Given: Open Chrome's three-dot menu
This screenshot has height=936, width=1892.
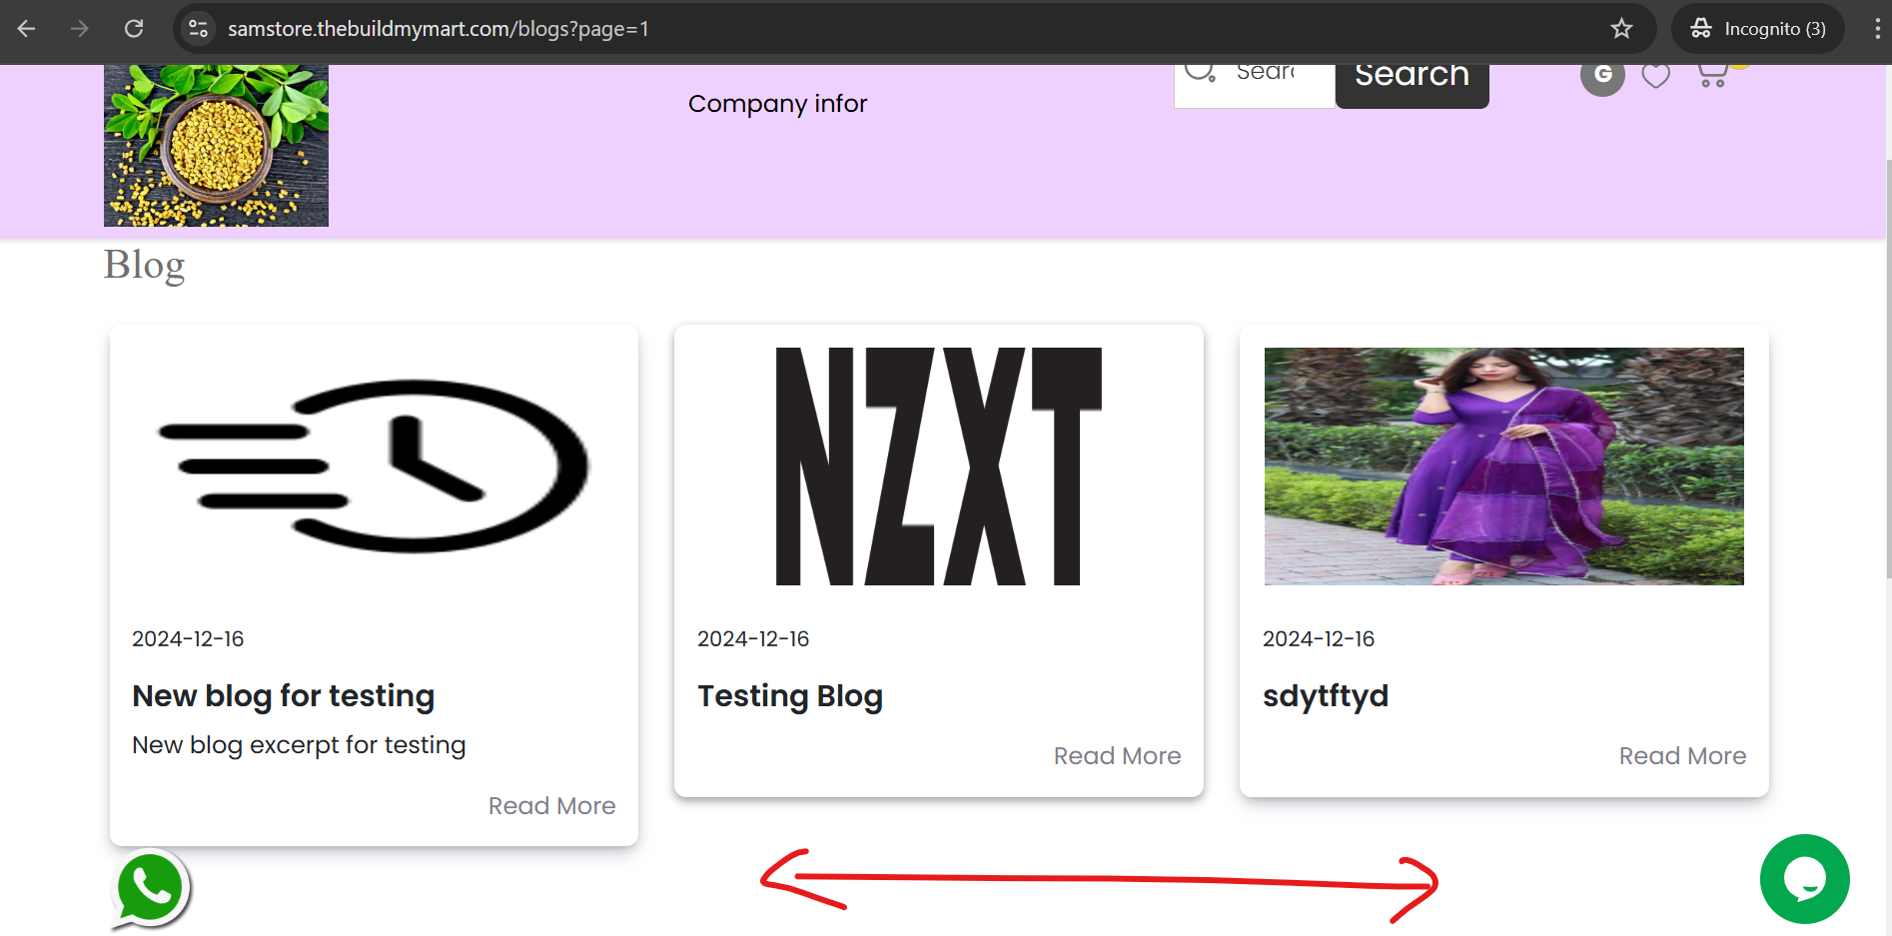Looking at the screenshot, I should pos(1877,29).
